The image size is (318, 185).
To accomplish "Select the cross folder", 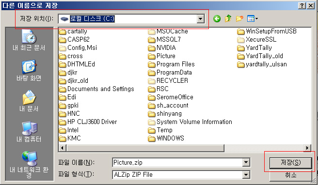I will coord(71,56).
